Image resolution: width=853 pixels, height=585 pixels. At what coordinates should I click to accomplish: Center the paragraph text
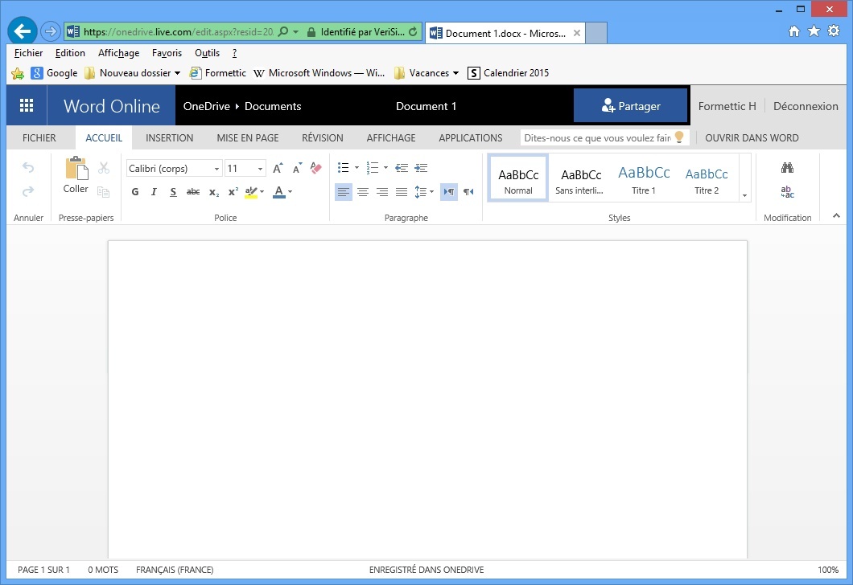[363, 192]
